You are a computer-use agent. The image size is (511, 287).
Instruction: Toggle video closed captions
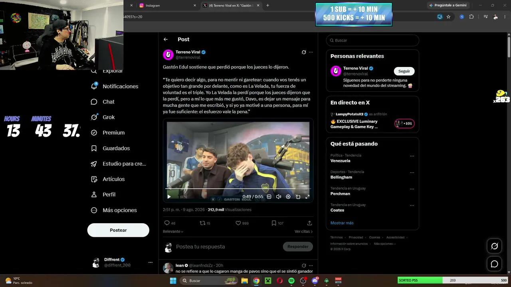tap(269, 197)
